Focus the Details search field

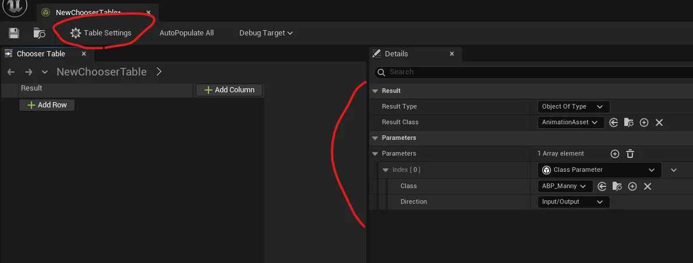click(x=533, y=72)
